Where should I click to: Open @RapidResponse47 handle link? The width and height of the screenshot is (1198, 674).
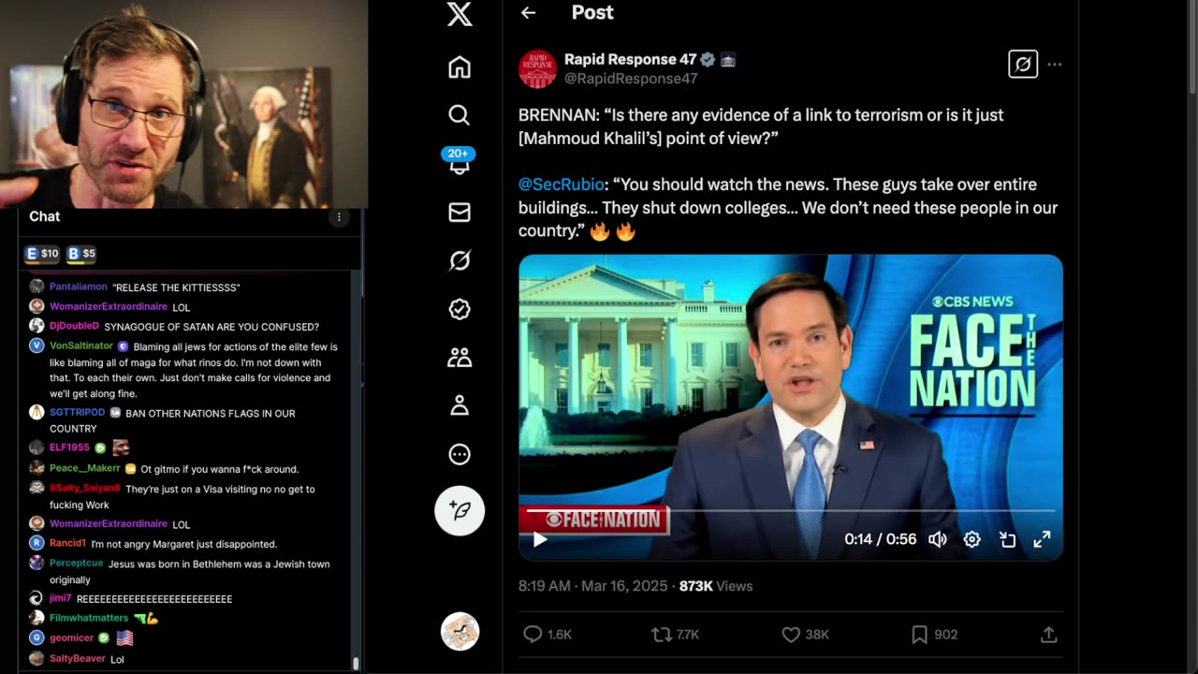pos(631,79)
